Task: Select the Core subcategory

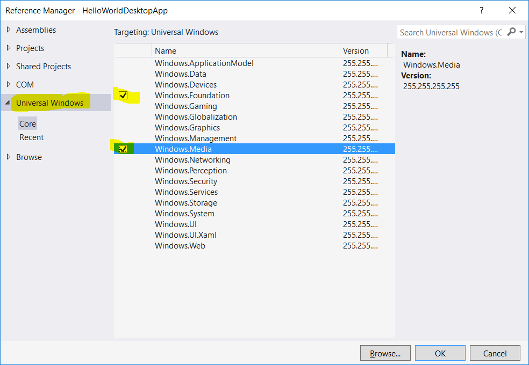Action: (27, 123)
